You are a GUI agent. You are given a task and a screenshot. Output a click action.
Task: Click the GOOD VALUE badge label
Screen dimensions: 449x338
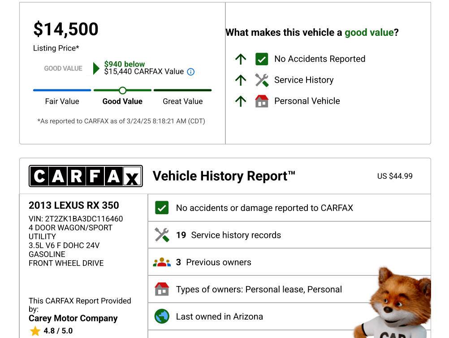coord(63,68)
